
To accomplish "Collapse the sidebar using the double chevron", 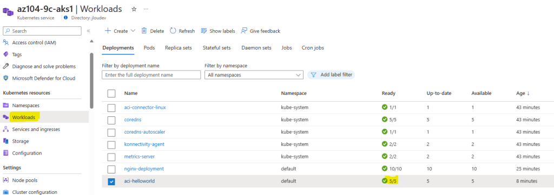I will 89,31.
